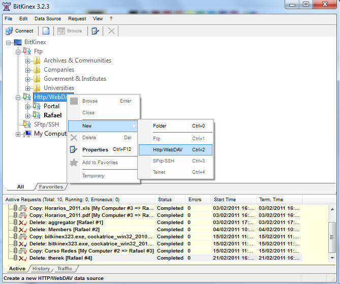Screen dimensions: 340x284
Task: Click the Status column header
Action: coord(170,200)
